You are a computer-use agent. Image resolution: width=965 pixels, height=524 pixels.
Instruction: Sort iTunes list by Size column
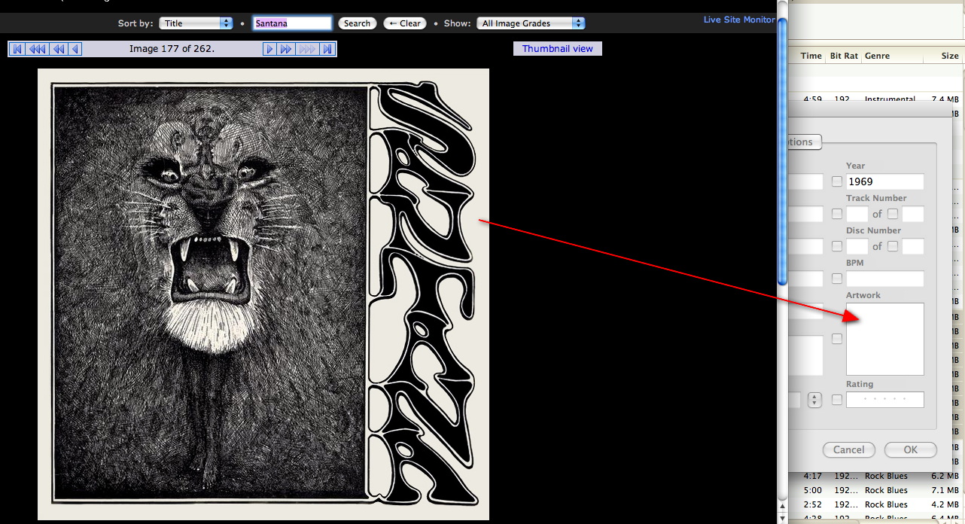pyautogui.click(x=950, y=56)
